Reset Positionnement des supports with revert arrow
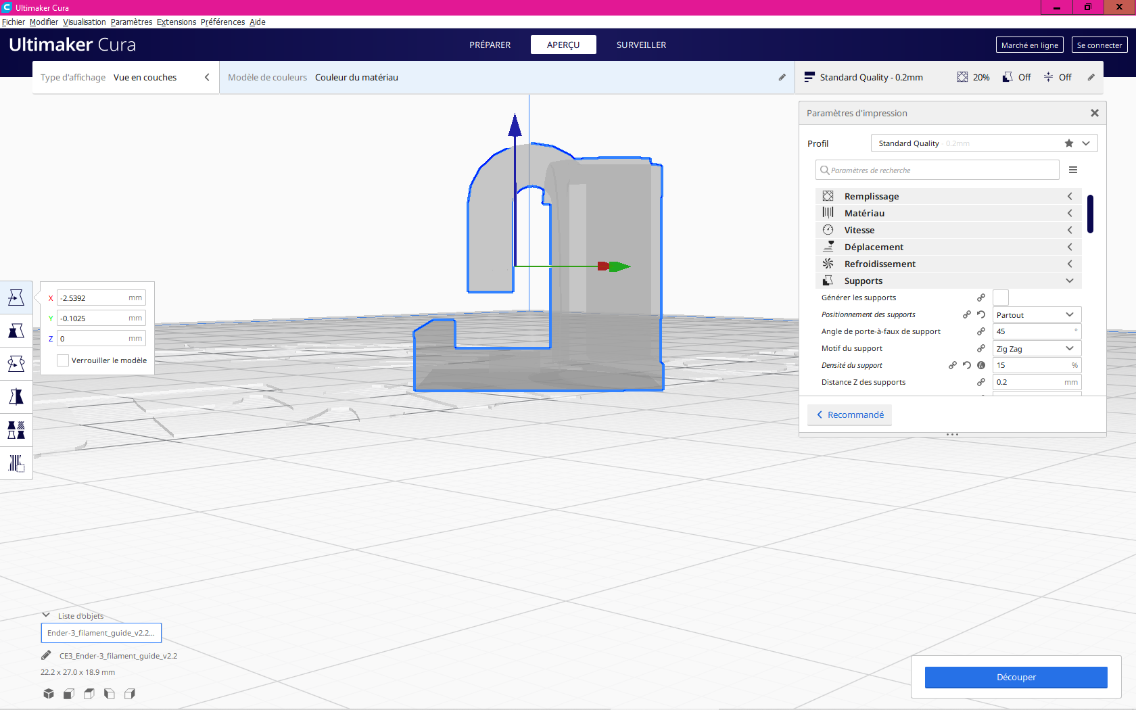 (x=981, y=314)
